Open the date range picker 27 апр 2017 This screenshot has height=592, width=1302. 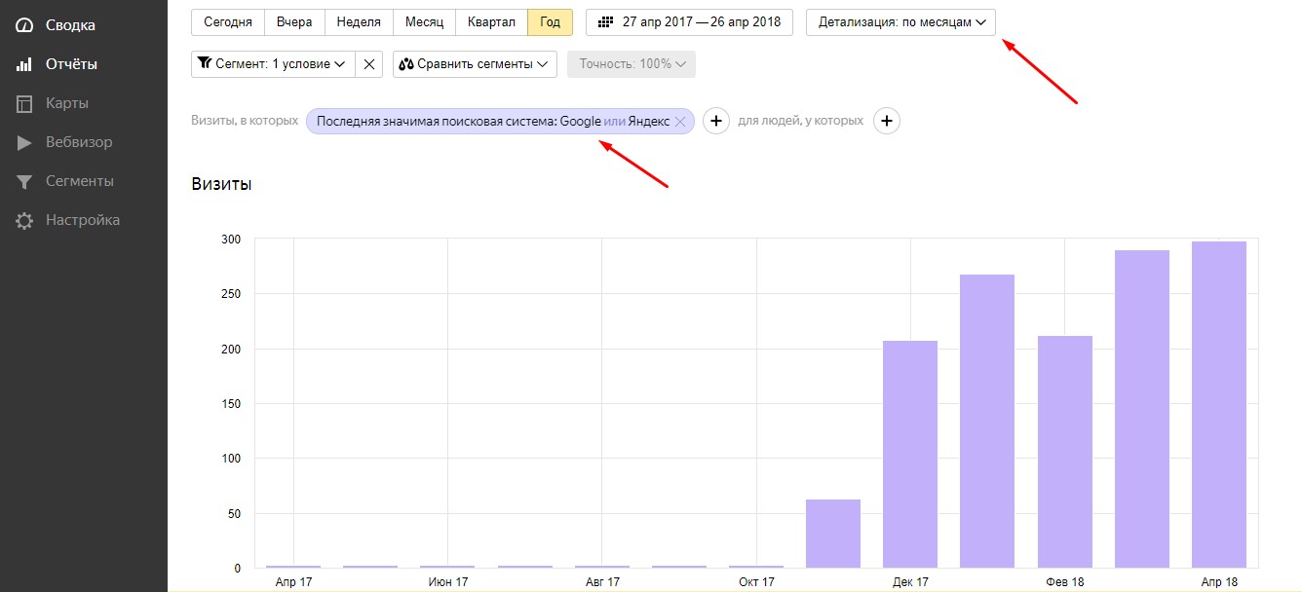[x=689, y=21]
